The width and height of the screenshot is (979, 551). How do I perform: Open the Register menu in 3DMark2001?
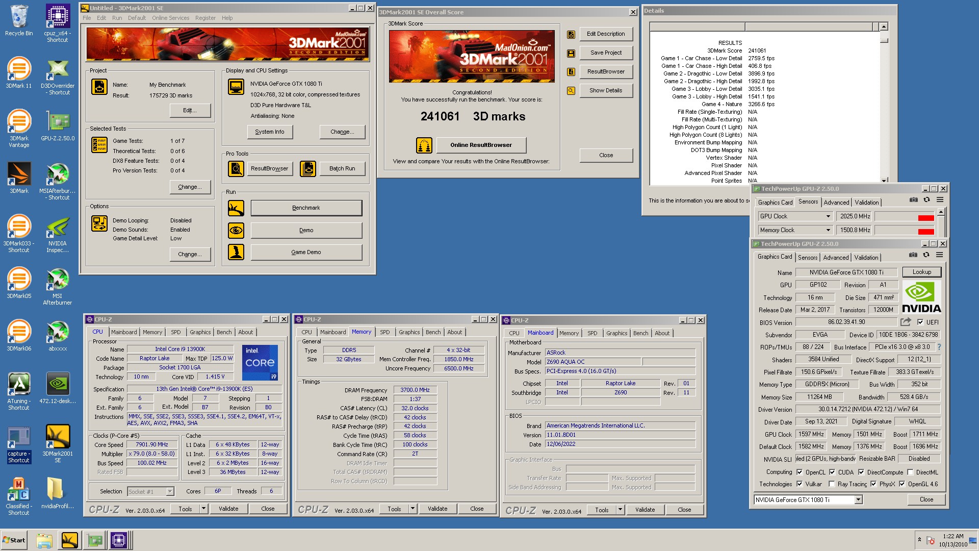205,18
